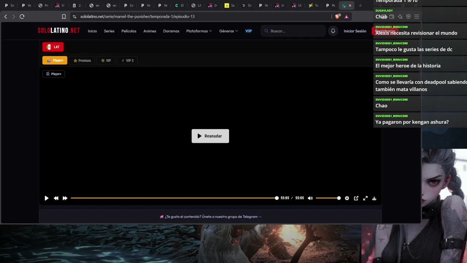Click the address bar URL
This screenshot has width=467, height=263.
[138, 16]
